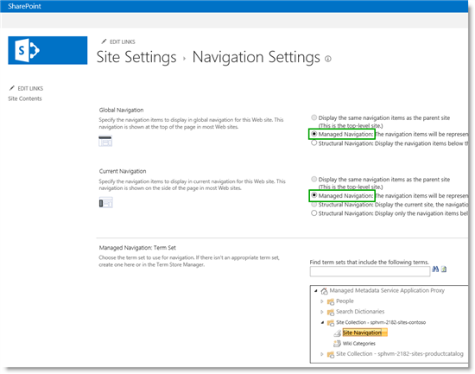Select Managed Navigation under Current Navigation

point(314,195)
